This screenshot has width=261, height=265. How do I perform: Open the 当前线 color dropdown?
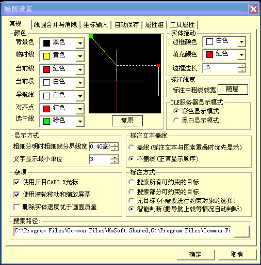(x=80, y=69)
